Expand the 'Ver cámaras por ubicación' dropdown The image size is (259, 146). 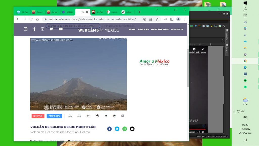[x=123, y=26]
